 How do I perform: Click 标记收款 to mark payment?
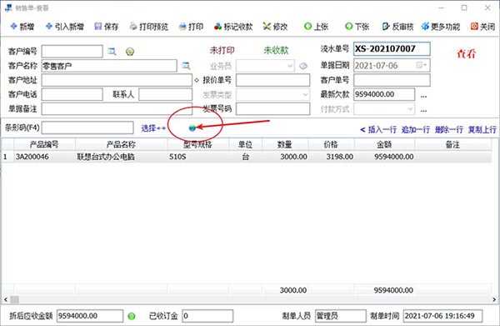tap(233, 27)
